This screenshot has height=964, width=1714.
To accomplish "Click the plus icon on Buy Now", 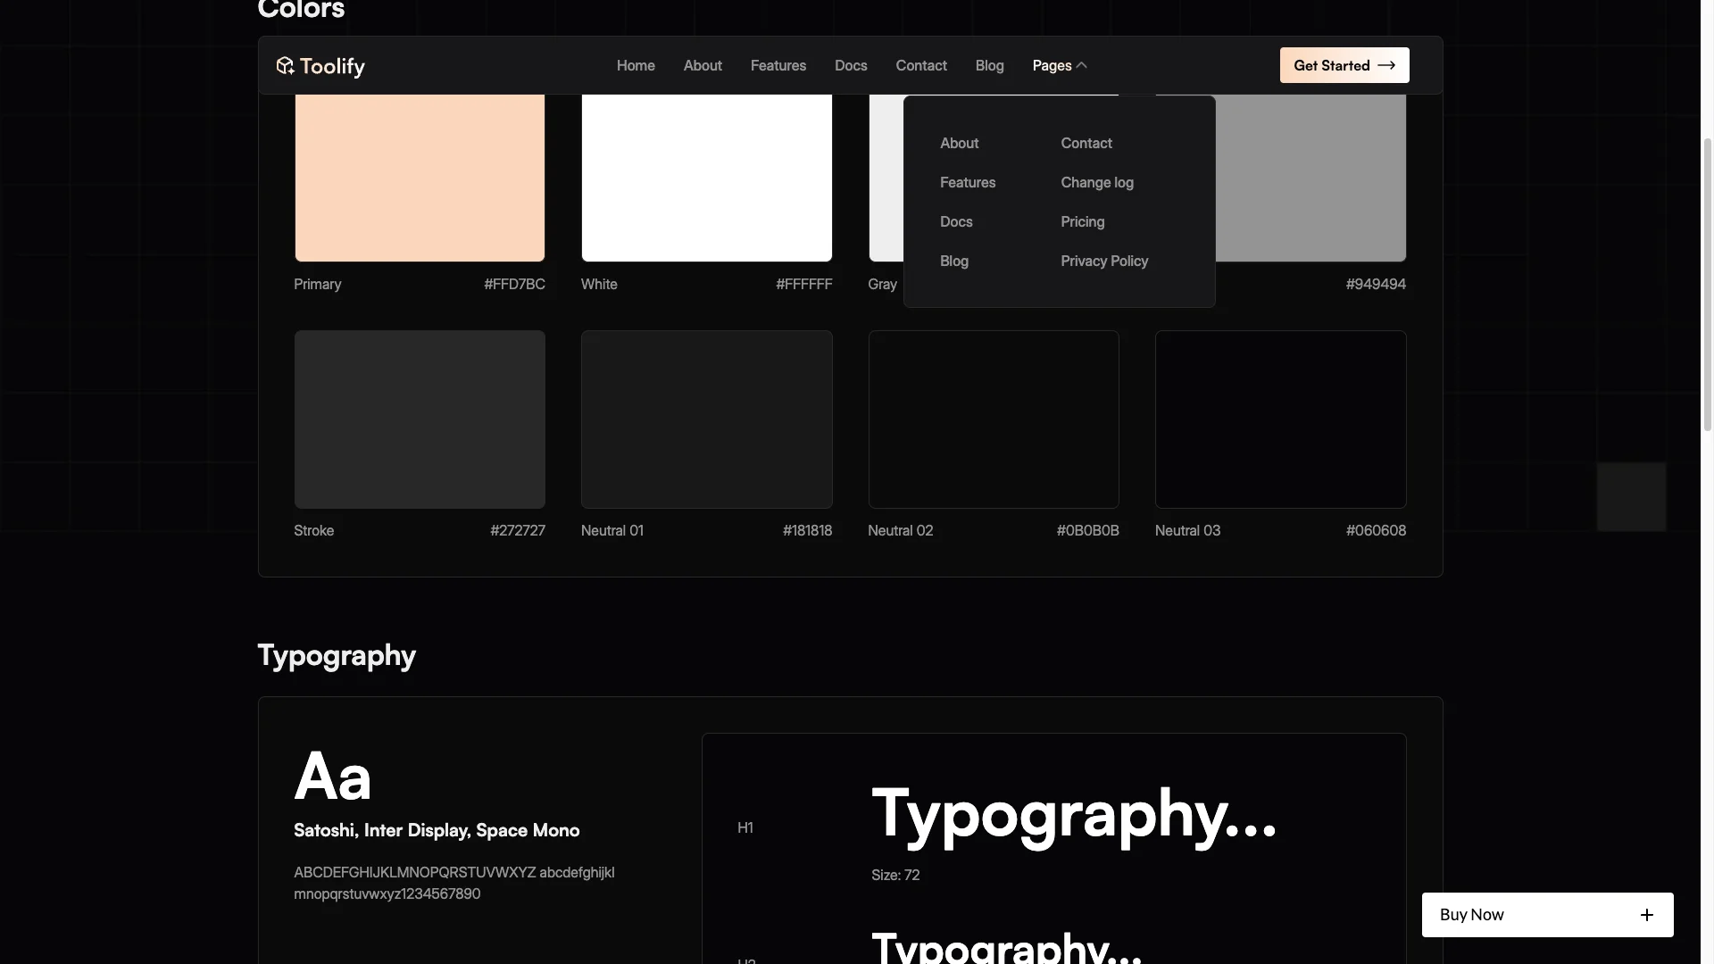I will [x=1647, y=915].
